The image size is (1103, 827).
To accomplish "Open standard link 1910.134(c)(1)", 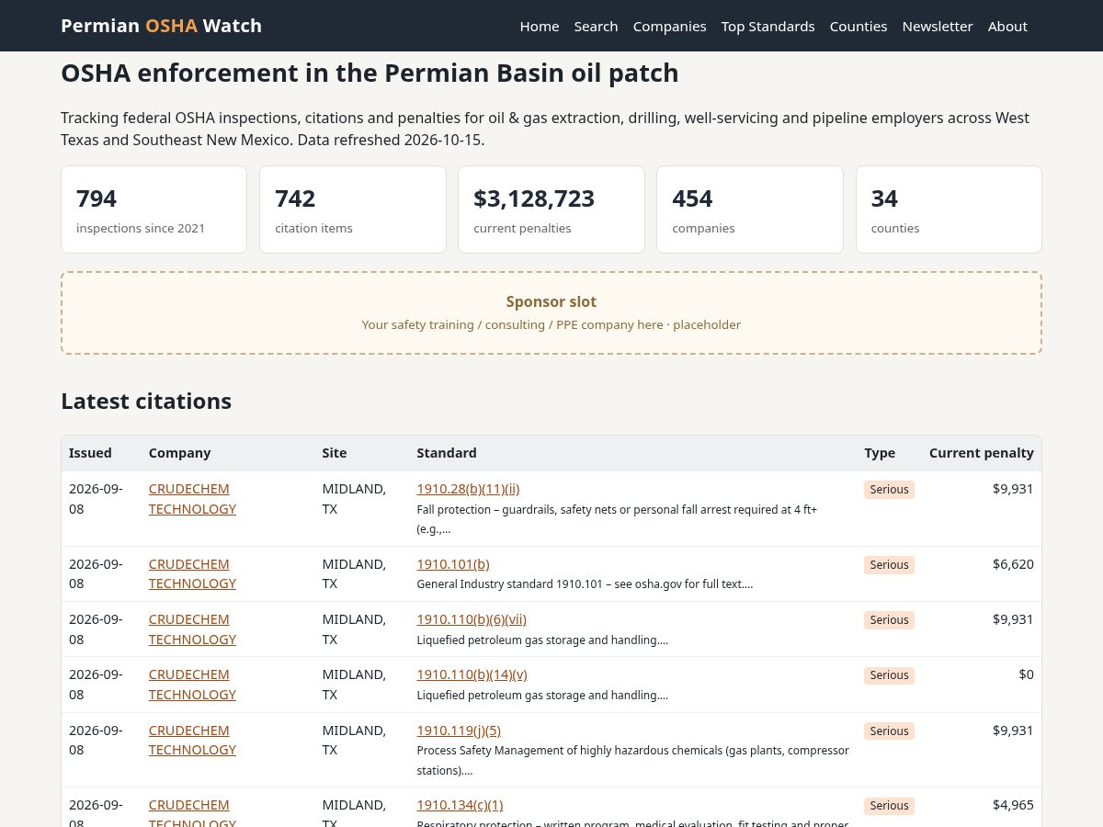I will click(x=460, y=805).
